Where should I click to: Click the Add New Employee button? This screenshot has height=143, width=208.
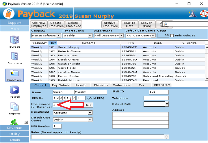(x=39, y=25)
